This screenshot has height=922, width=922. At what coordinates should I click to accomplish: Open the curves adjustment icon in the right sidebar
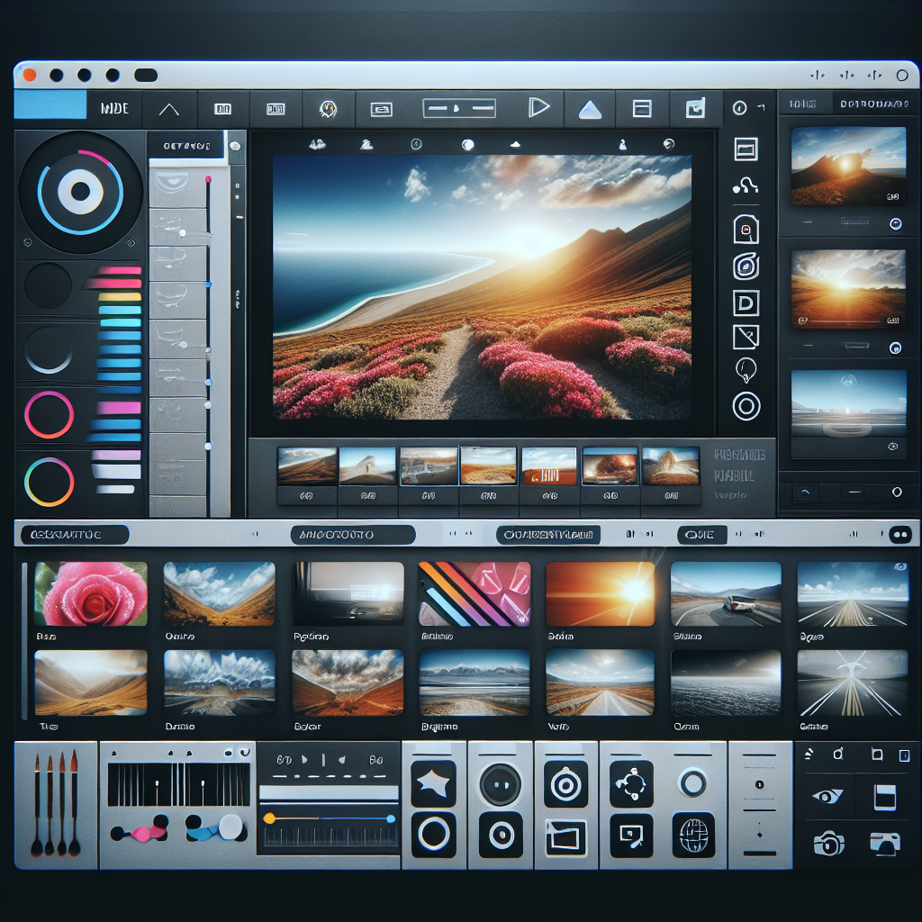pos(746,185)
